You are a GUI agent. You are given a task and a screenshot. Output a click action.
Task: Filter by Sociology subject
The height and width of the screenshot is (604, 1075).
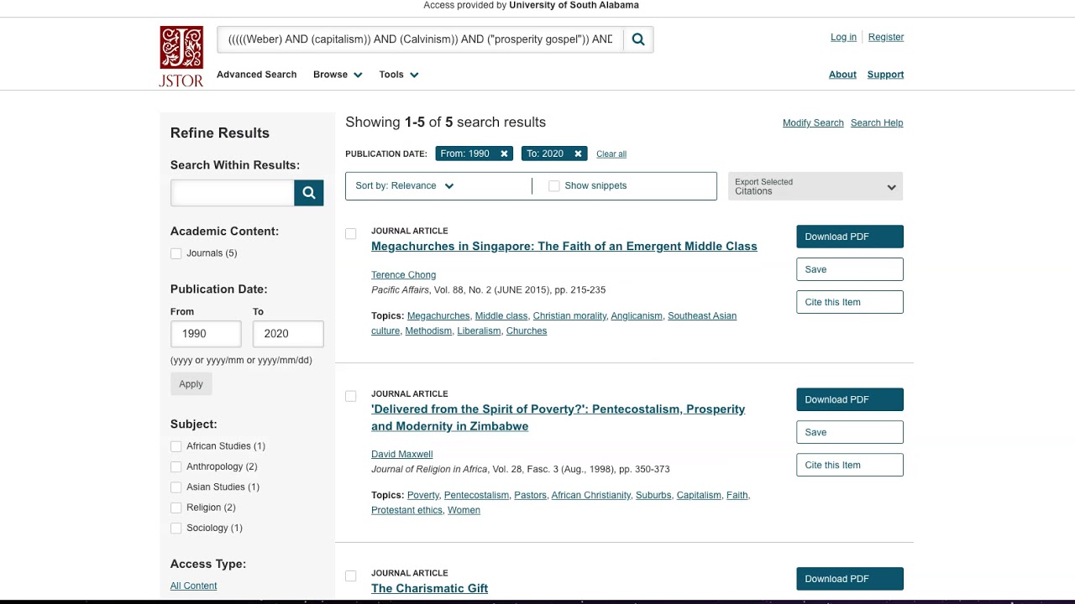click(x=176, y=528)
